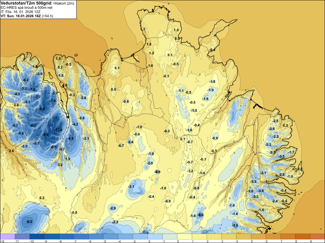Select the pale yellow legend swatch between 0 and 1
This screenshot has width=325, height=243.
185,237
